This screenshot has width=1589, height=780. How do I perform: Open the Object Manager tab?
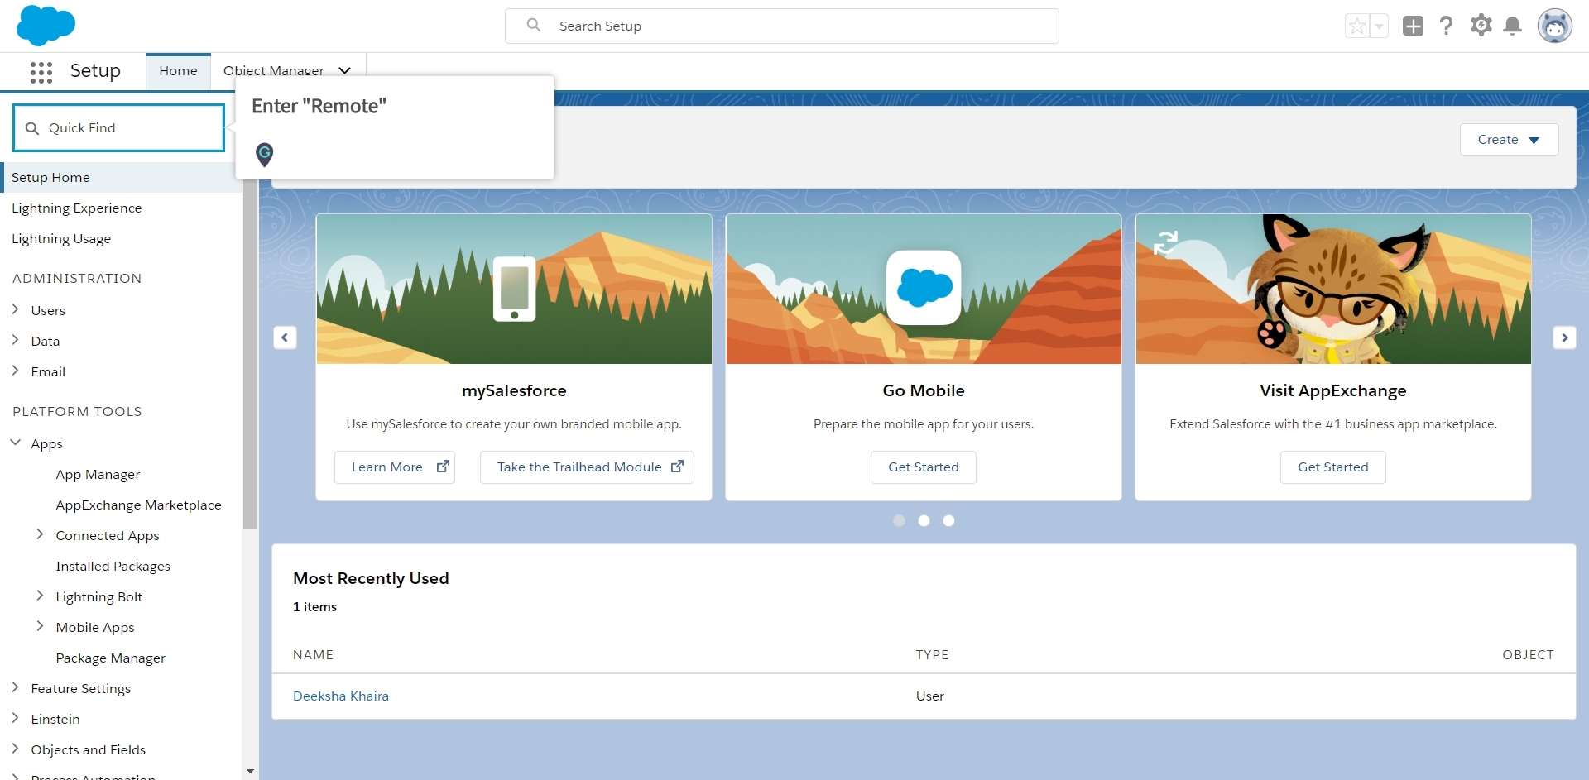274,71
